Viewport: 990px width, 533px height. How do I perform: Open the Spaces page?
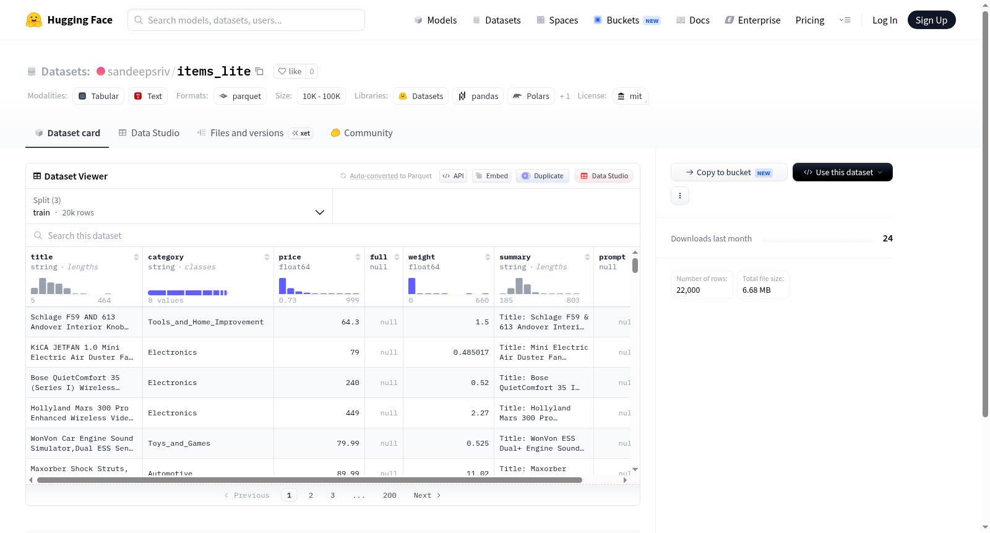pyautogui.click(x=557, y=20)
